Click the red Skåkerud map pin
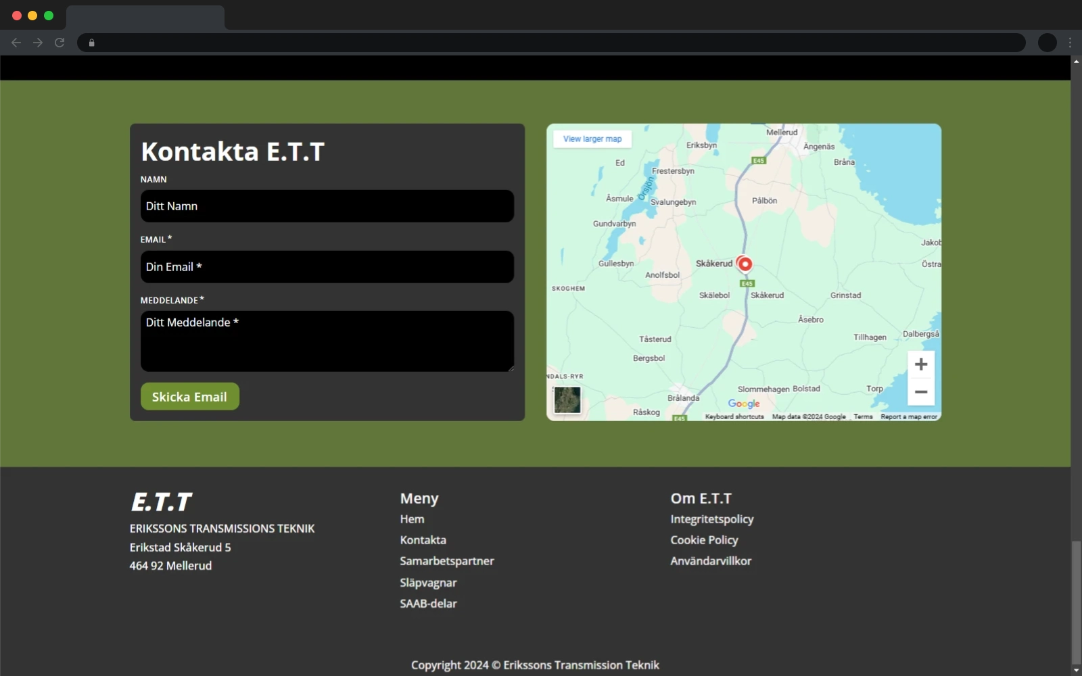 (x=745, y=264)
